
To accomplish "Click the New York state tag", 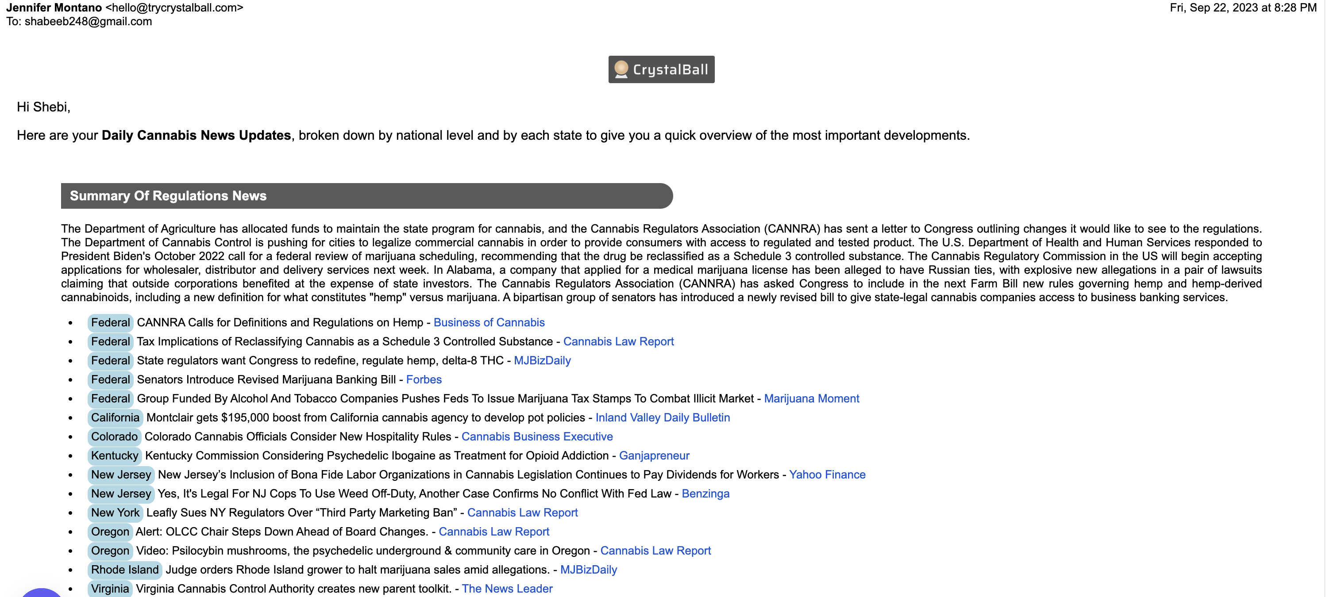I will click(x=116, y=513).
